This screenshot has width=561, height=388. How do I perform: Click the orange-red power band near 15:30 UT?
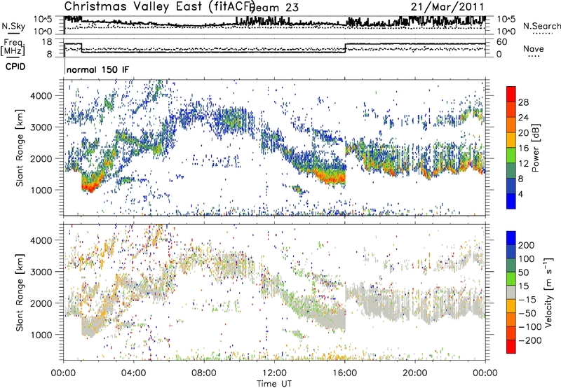332,178
